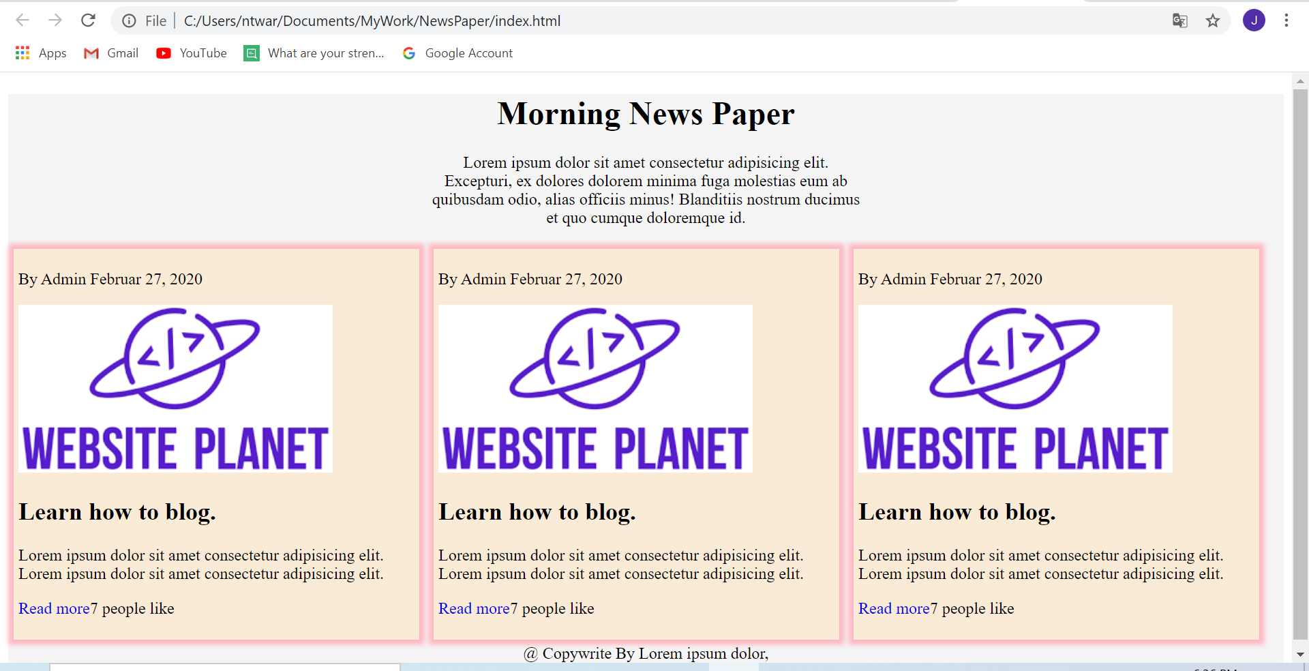Open Google Translate for this page
1309x671 pixels.
pos(1179,21)
